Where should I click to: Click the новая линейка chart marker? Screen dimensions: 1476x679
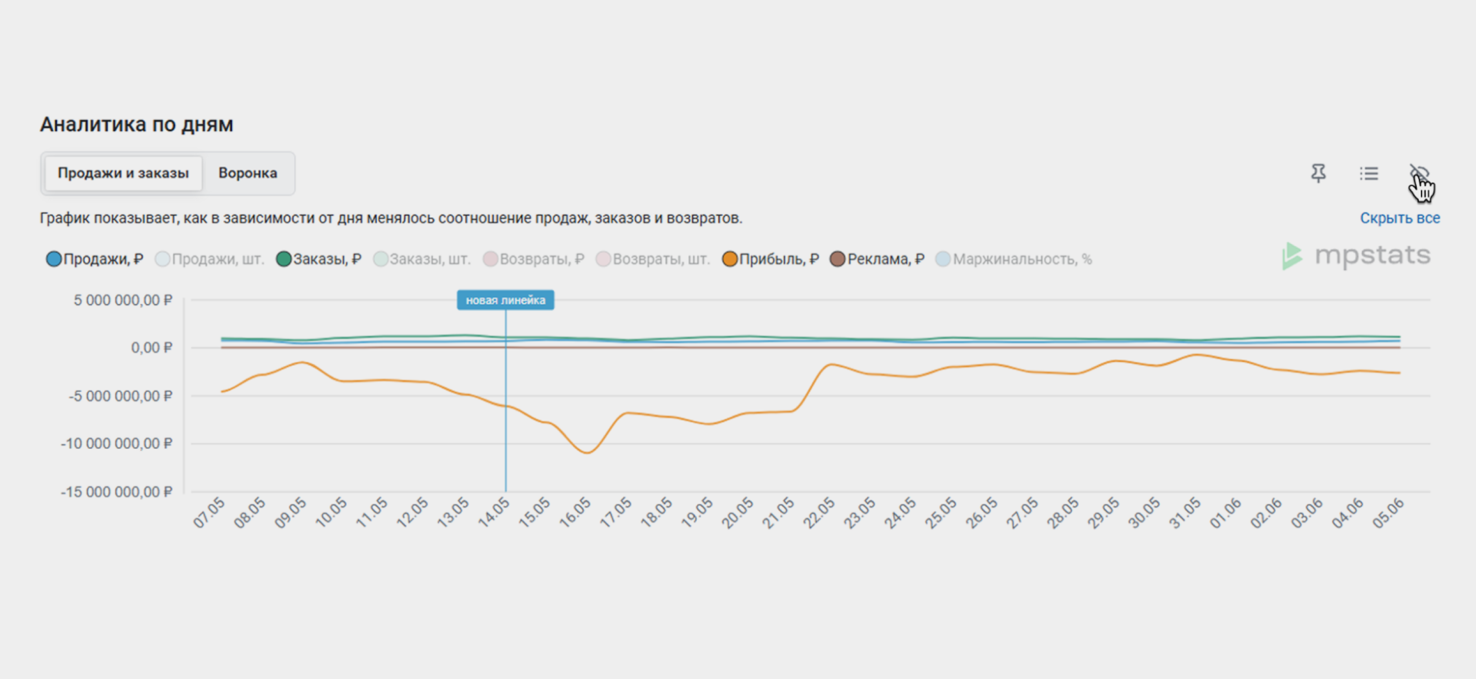pyautogui.click(x=505, y=300)
